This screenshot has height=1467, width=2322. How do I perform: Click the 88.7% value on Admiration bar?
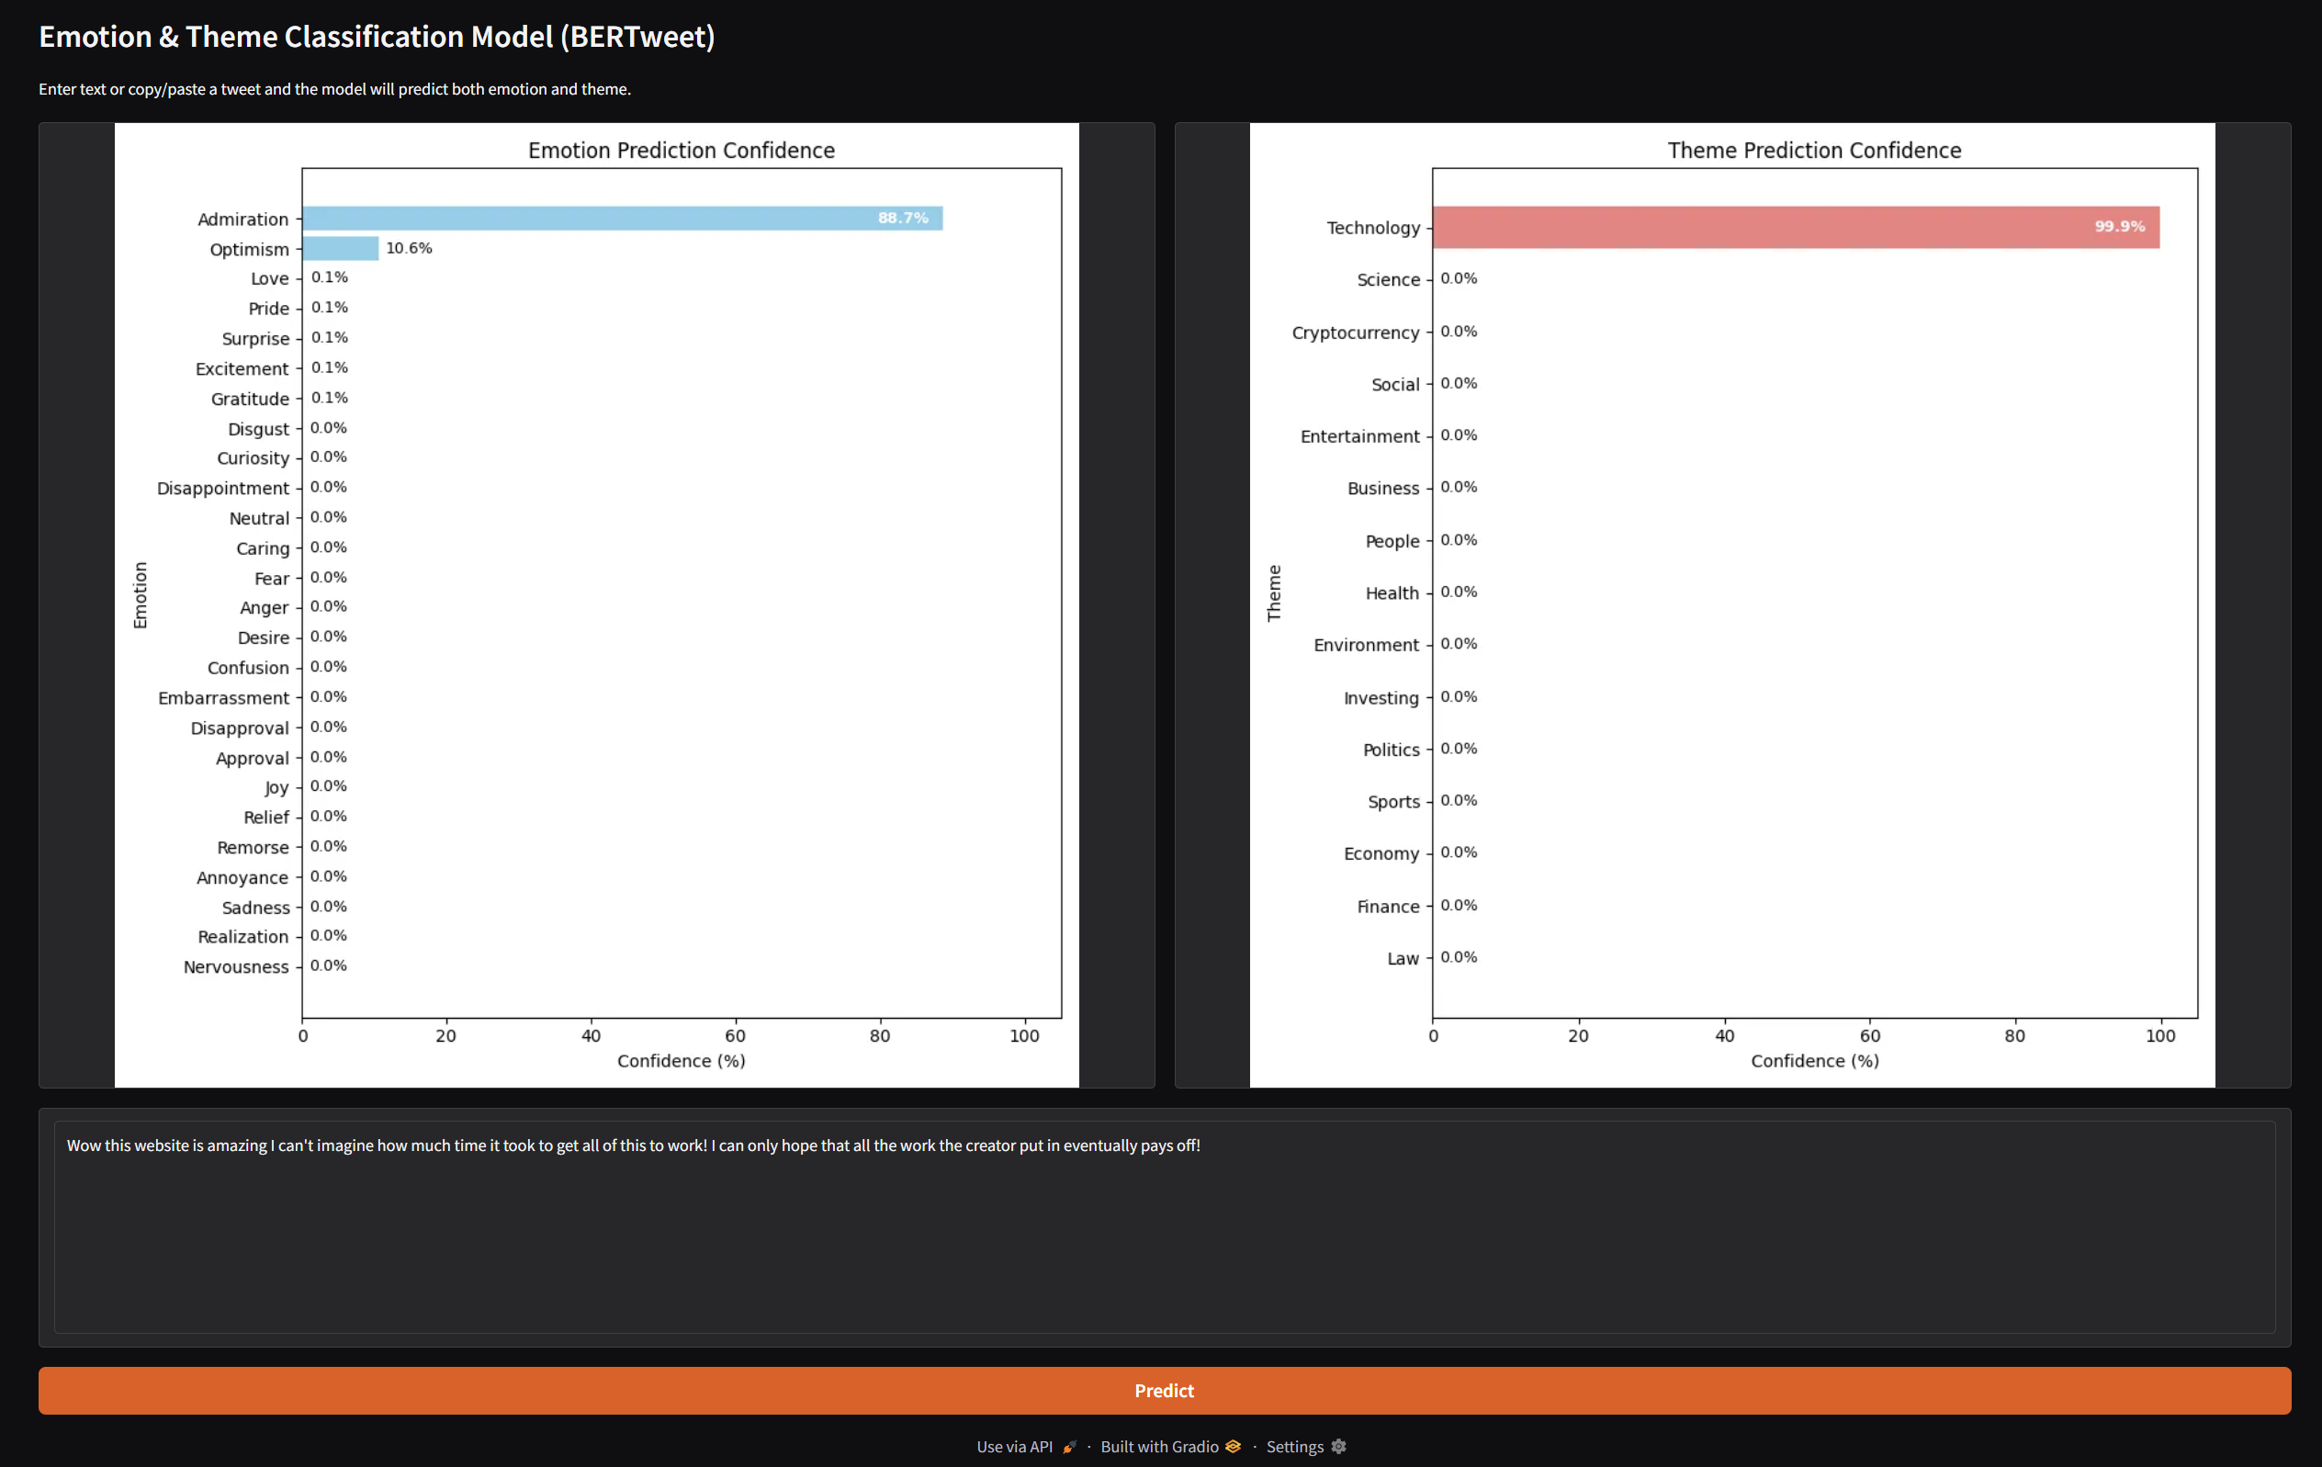[904, 219]
